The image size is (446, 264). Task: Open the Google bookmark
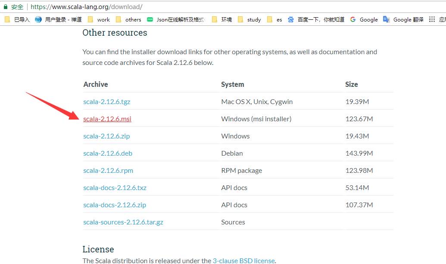pos(364,19)
